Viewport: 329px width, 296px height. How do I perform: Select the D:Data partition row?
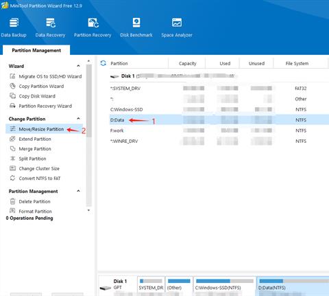click(219, 119)
